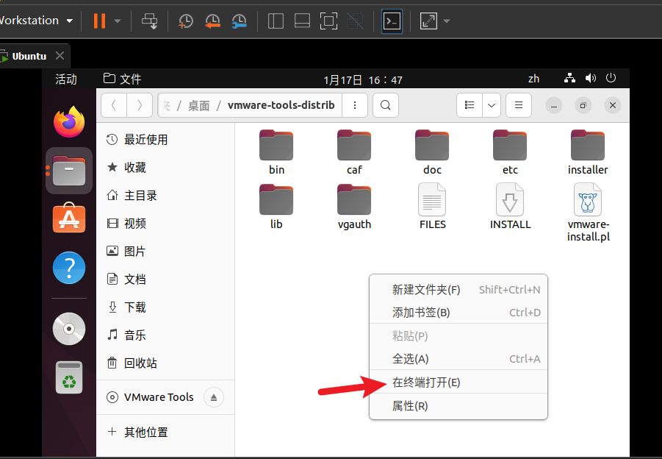Image resolution: width=662 pixels, height=459 pixels.
Task: Open the disc icon in the dock
Action: (x=69, y=329)
